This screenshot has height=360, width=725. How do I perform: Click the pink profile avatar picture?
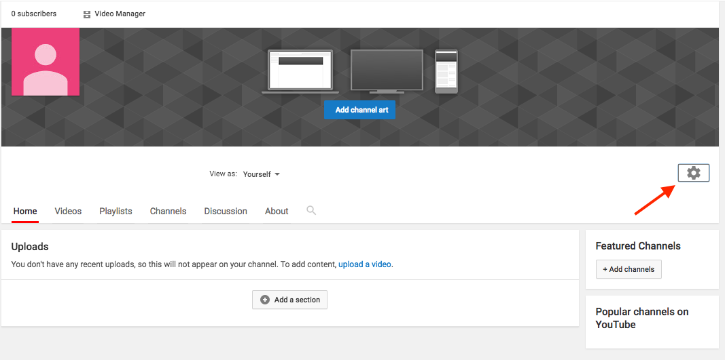click(46, 62)
